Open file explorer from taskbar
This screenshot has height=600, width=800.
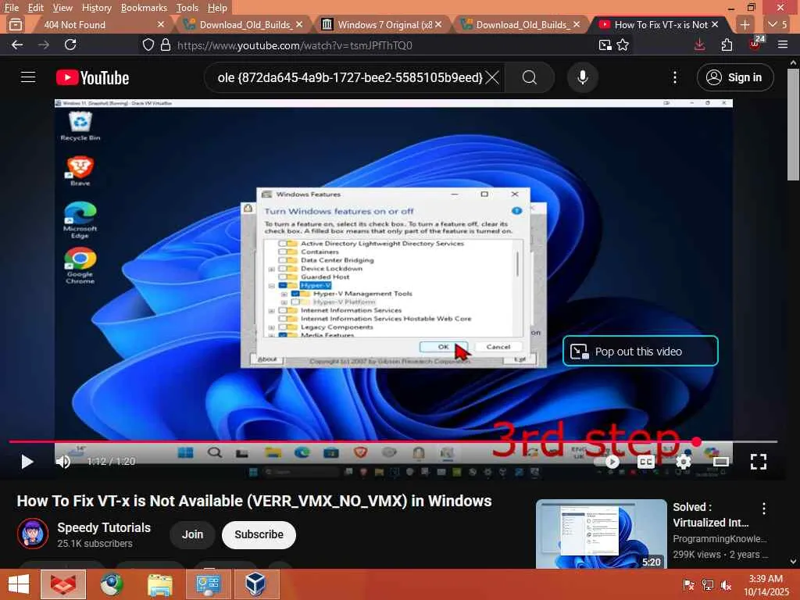(x=159, y=584)
